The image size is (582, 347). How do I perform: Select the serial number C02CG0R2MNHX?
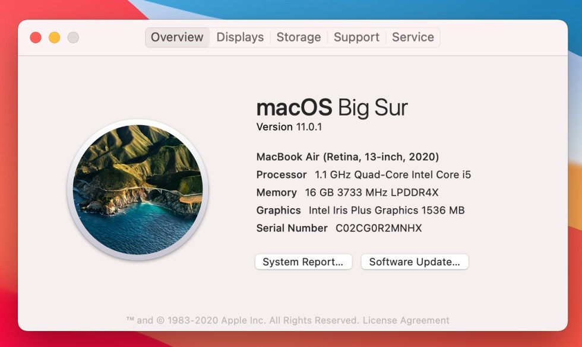(339, 228)
